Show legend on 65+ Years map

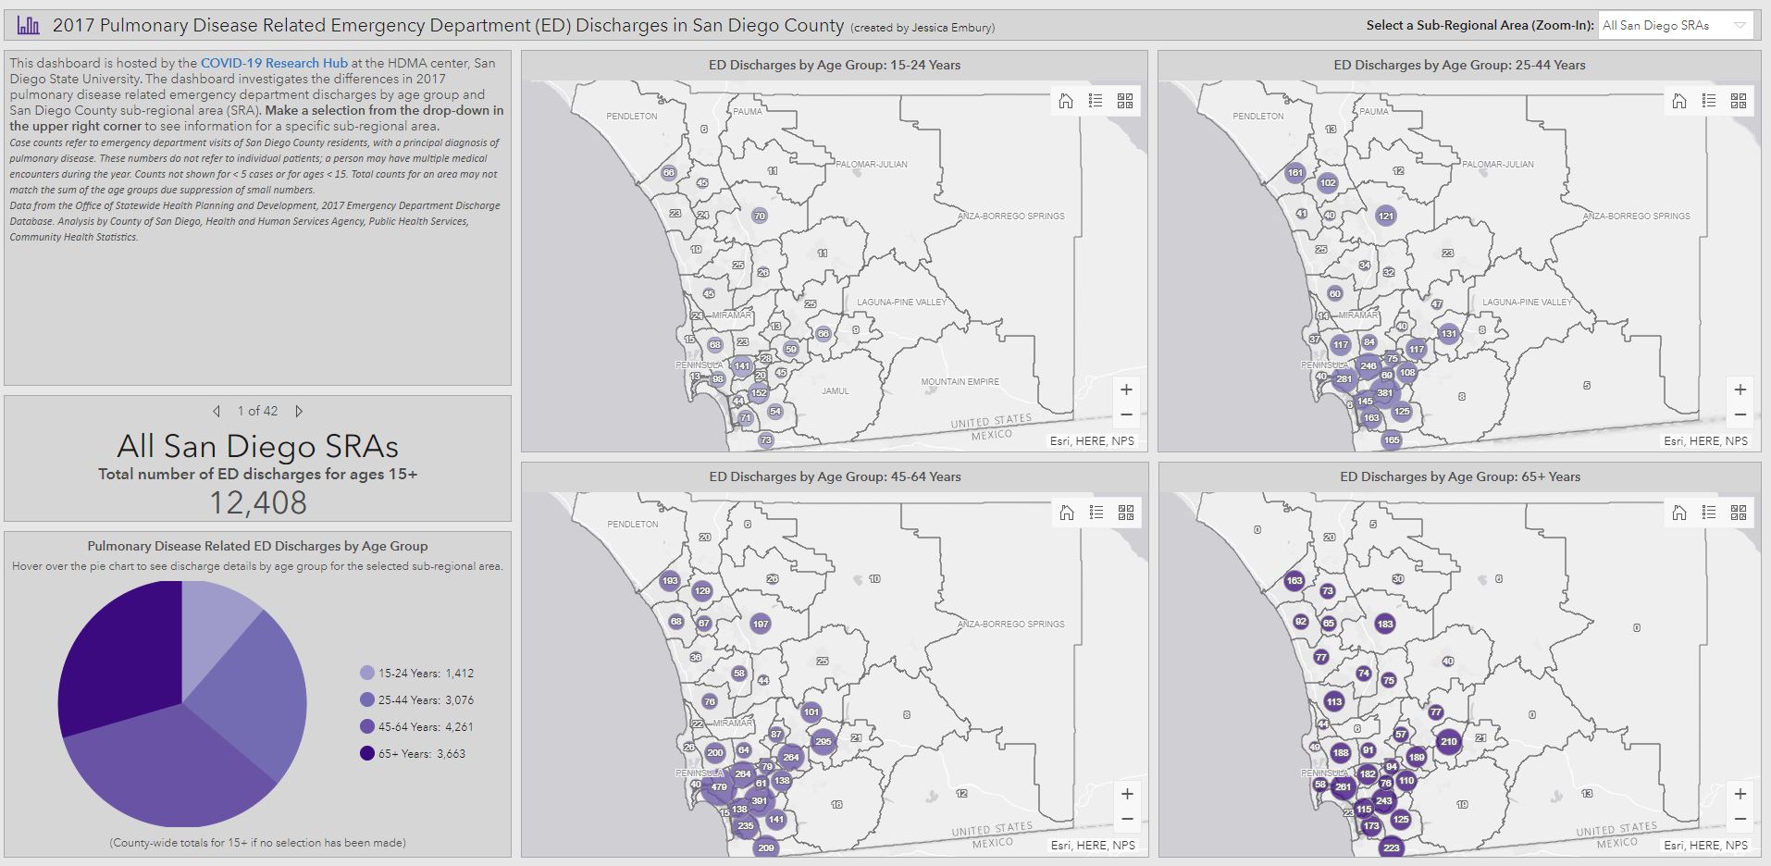tap(1709, 513)
